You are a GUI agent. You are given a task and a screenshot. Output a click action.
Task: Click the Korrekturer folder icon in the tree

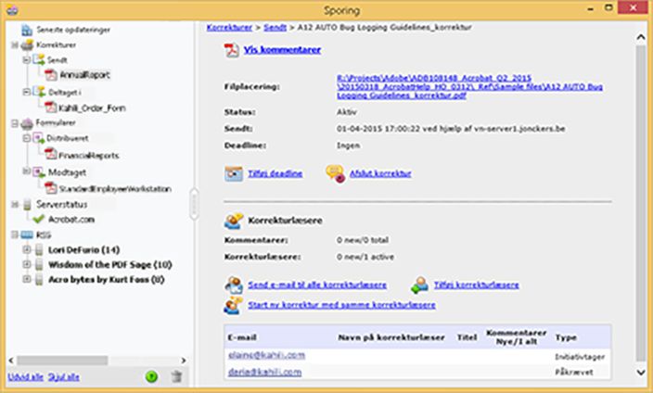pos(27,45)
